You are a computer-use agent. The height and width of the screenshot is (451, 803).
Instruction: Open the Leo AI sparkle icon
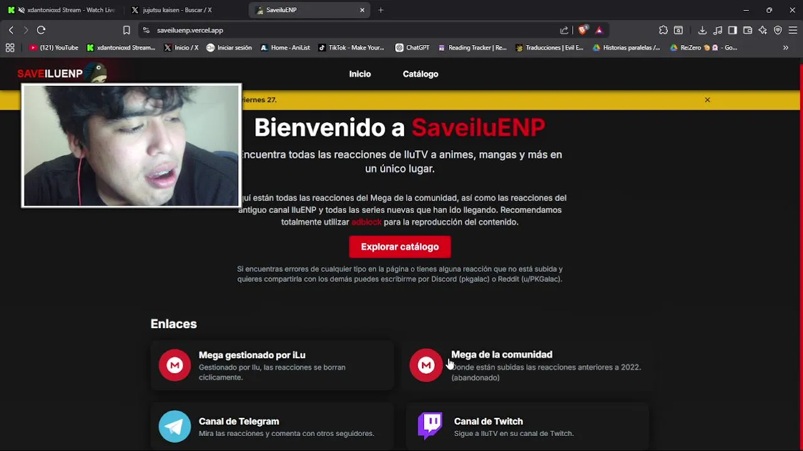[x=763, y=30]
